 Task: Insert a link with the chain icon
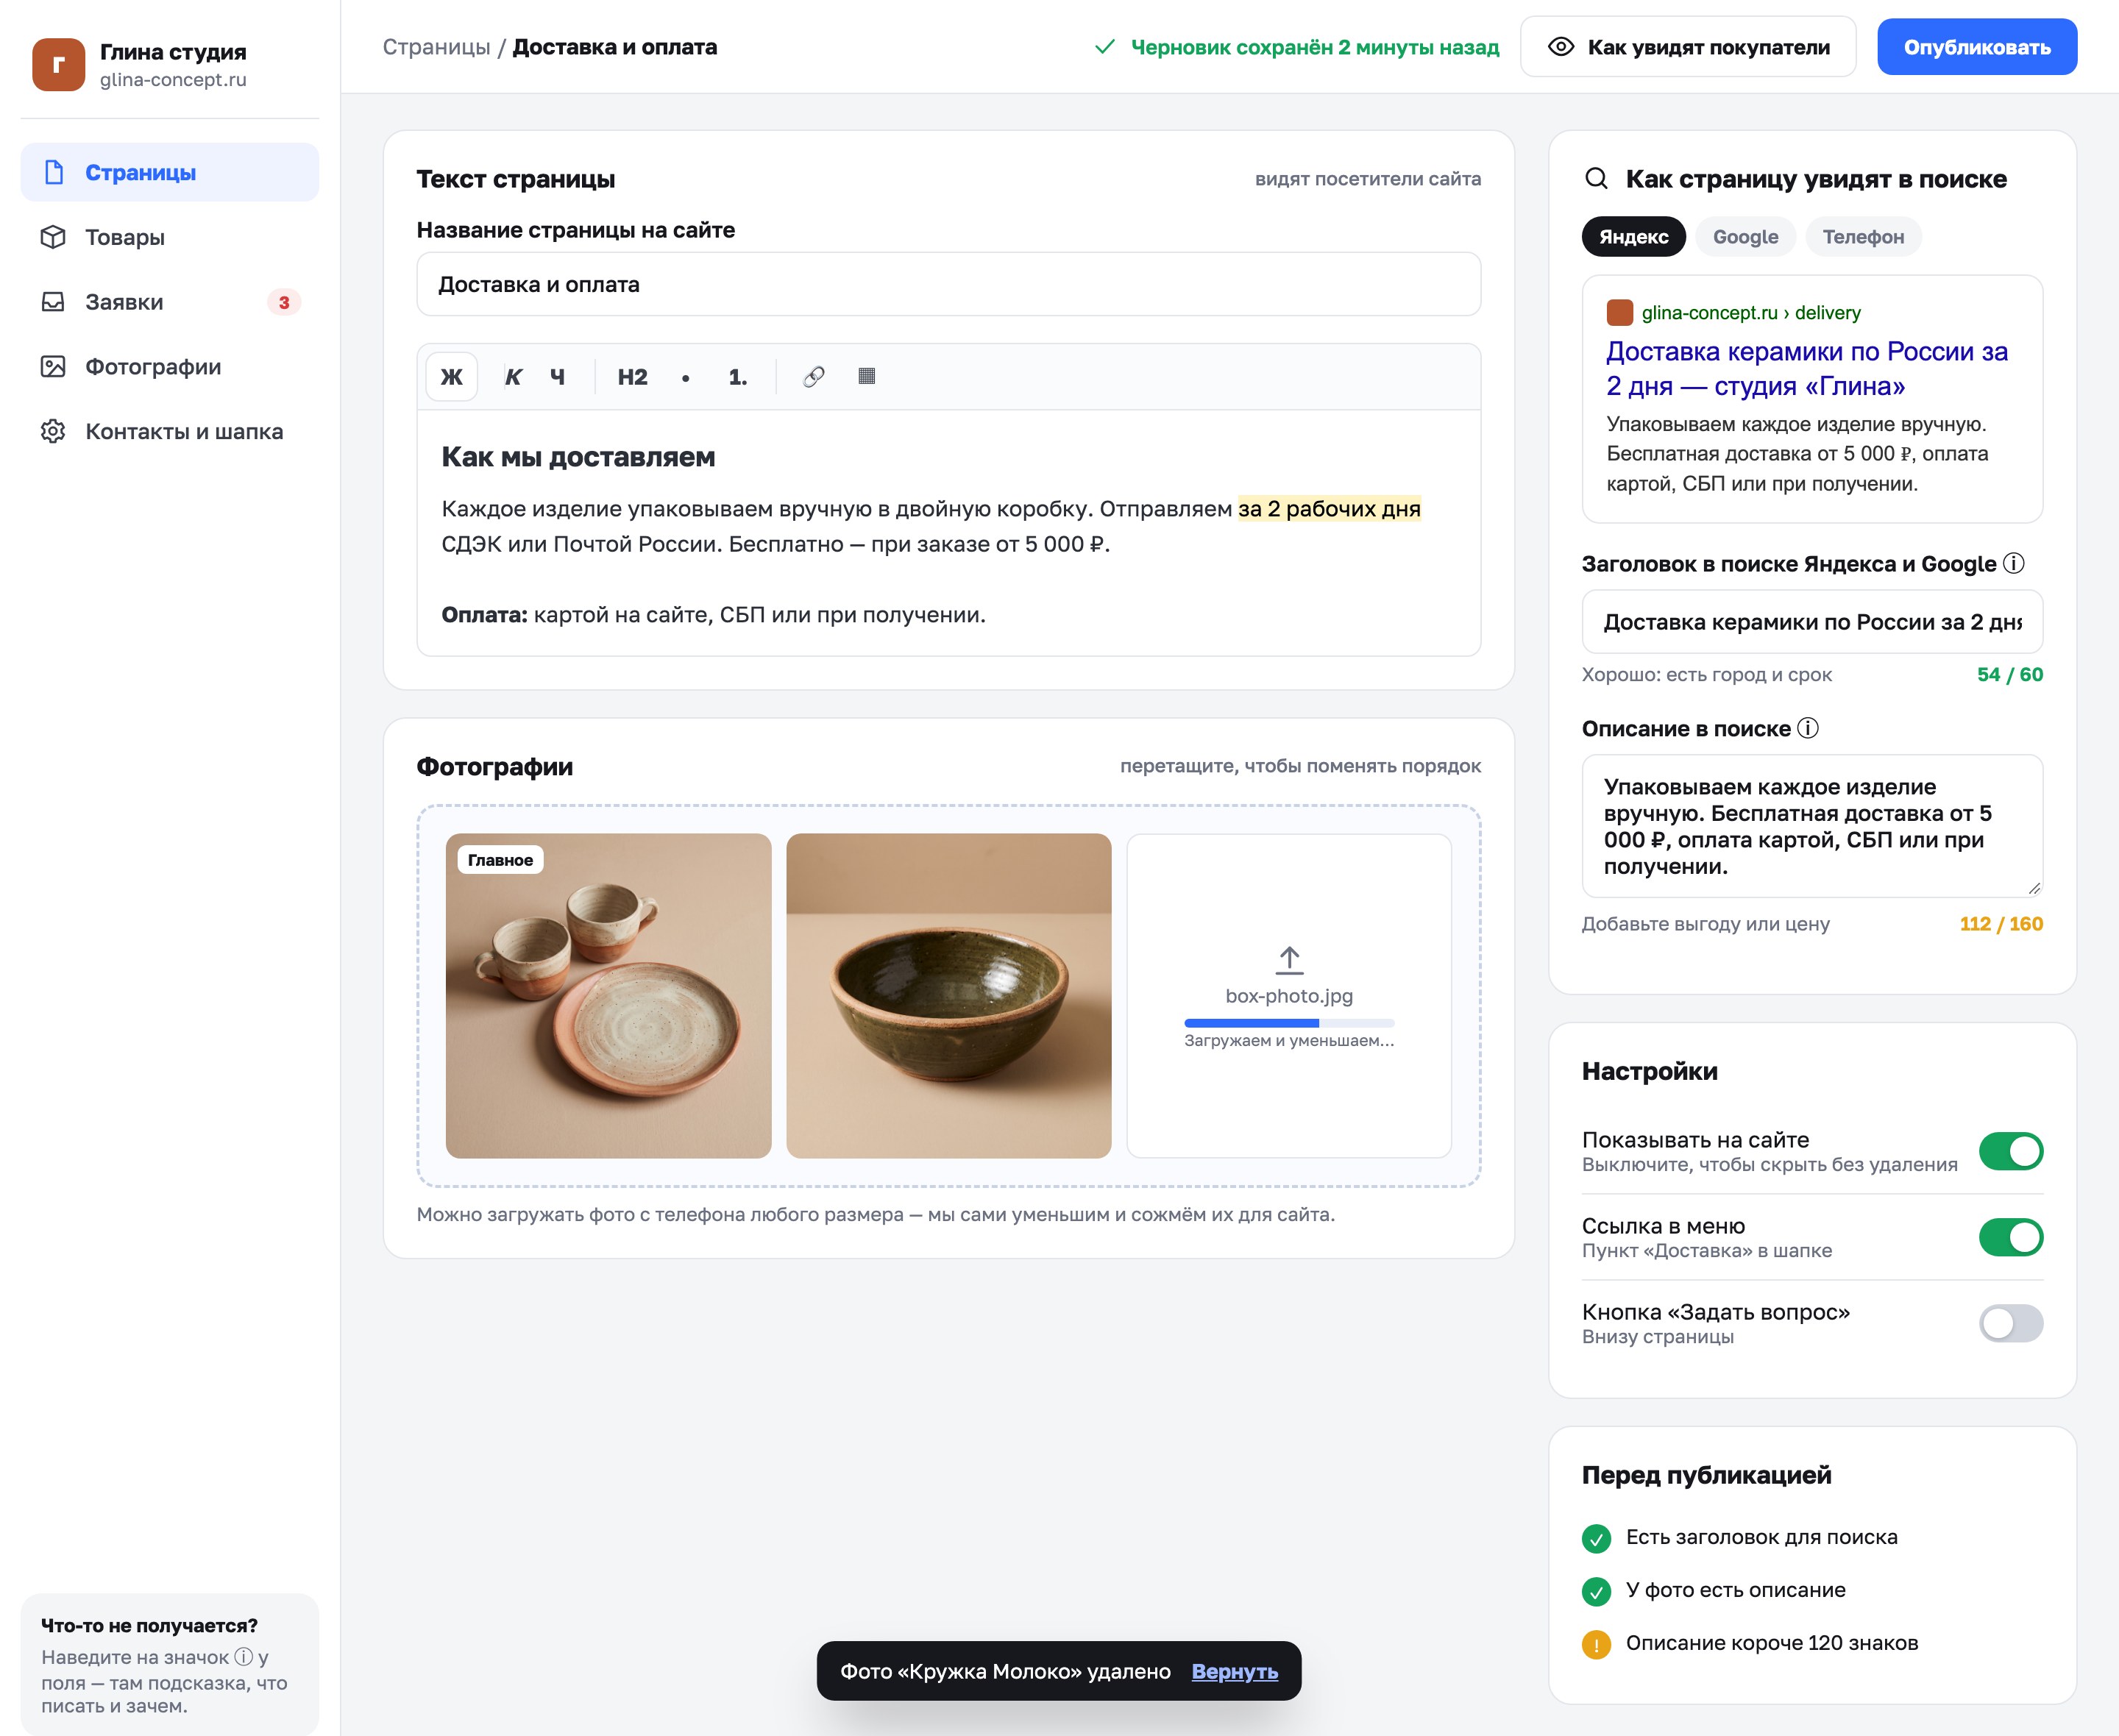[x=814, y=377]
